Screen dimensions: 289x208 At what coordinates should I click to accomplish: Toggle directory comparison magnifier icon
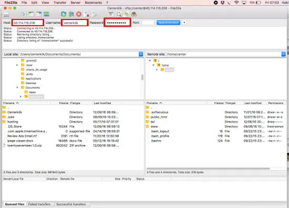tap(119, 14)
